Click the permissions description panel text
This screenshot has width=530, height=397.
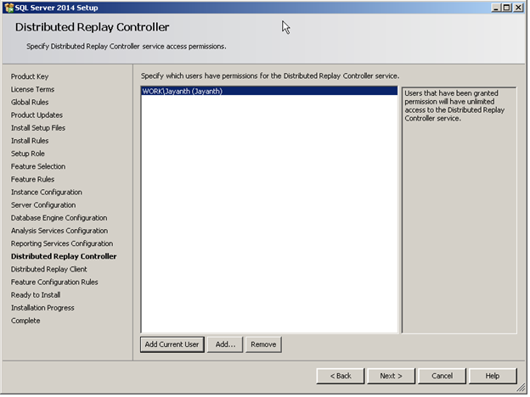click(x=454, y=106)
